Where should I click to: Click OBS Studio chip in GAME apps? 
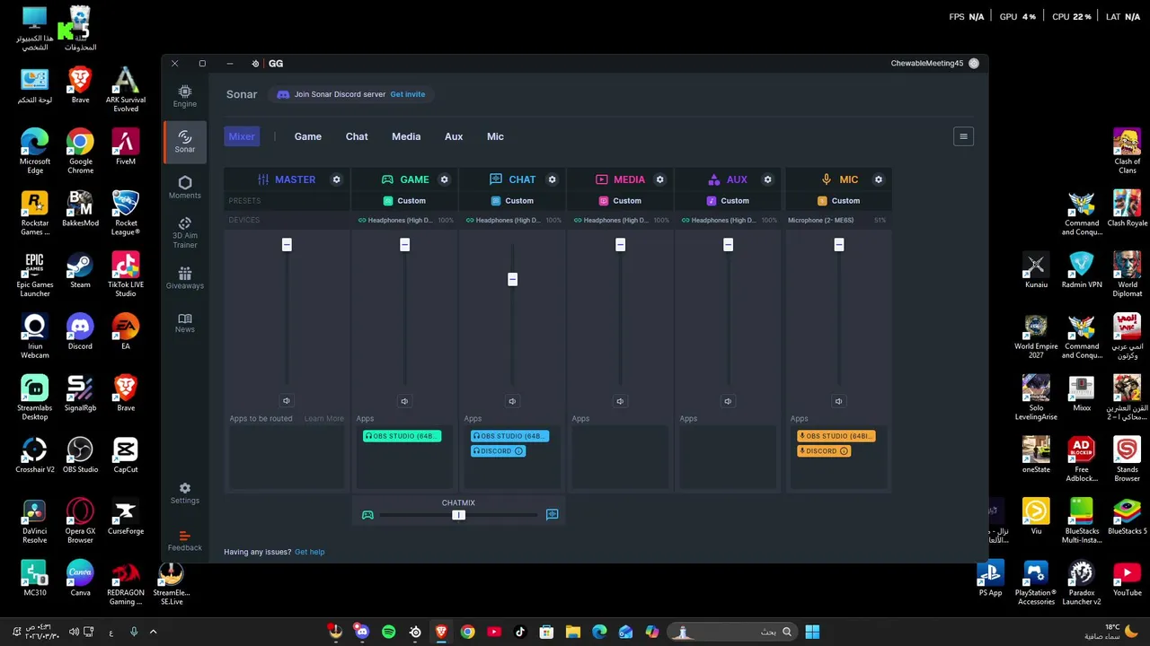(402, 436)
